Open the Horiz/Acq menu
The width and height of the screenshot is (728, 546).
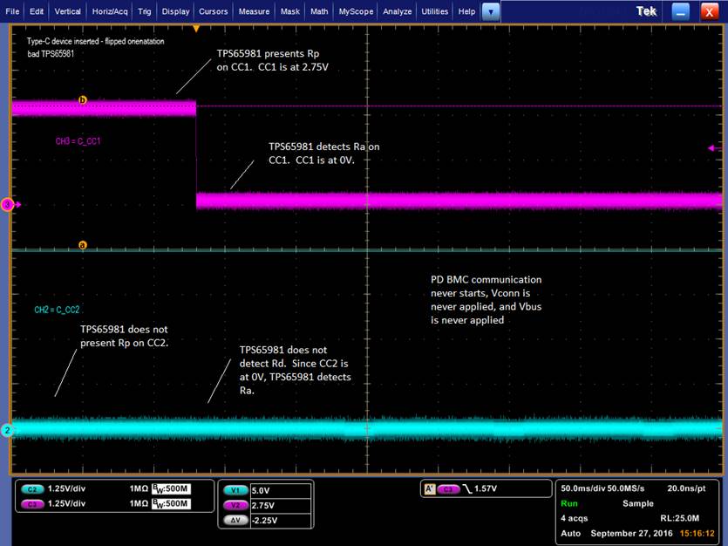(110, 11)
